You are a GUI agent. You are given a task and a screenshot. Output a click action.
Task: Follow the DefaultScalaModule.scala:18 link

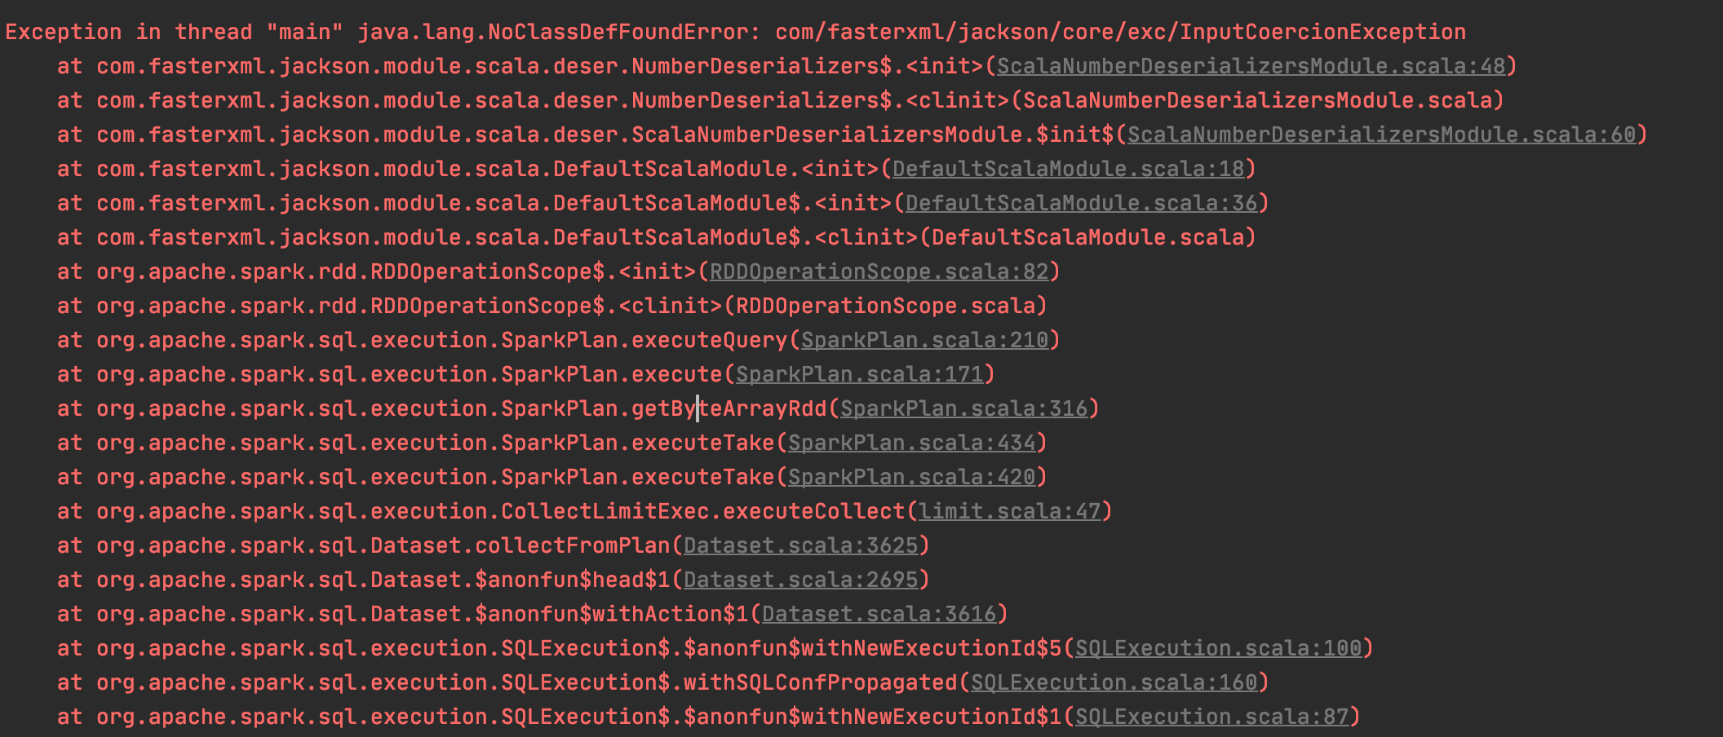(1068, 169)
